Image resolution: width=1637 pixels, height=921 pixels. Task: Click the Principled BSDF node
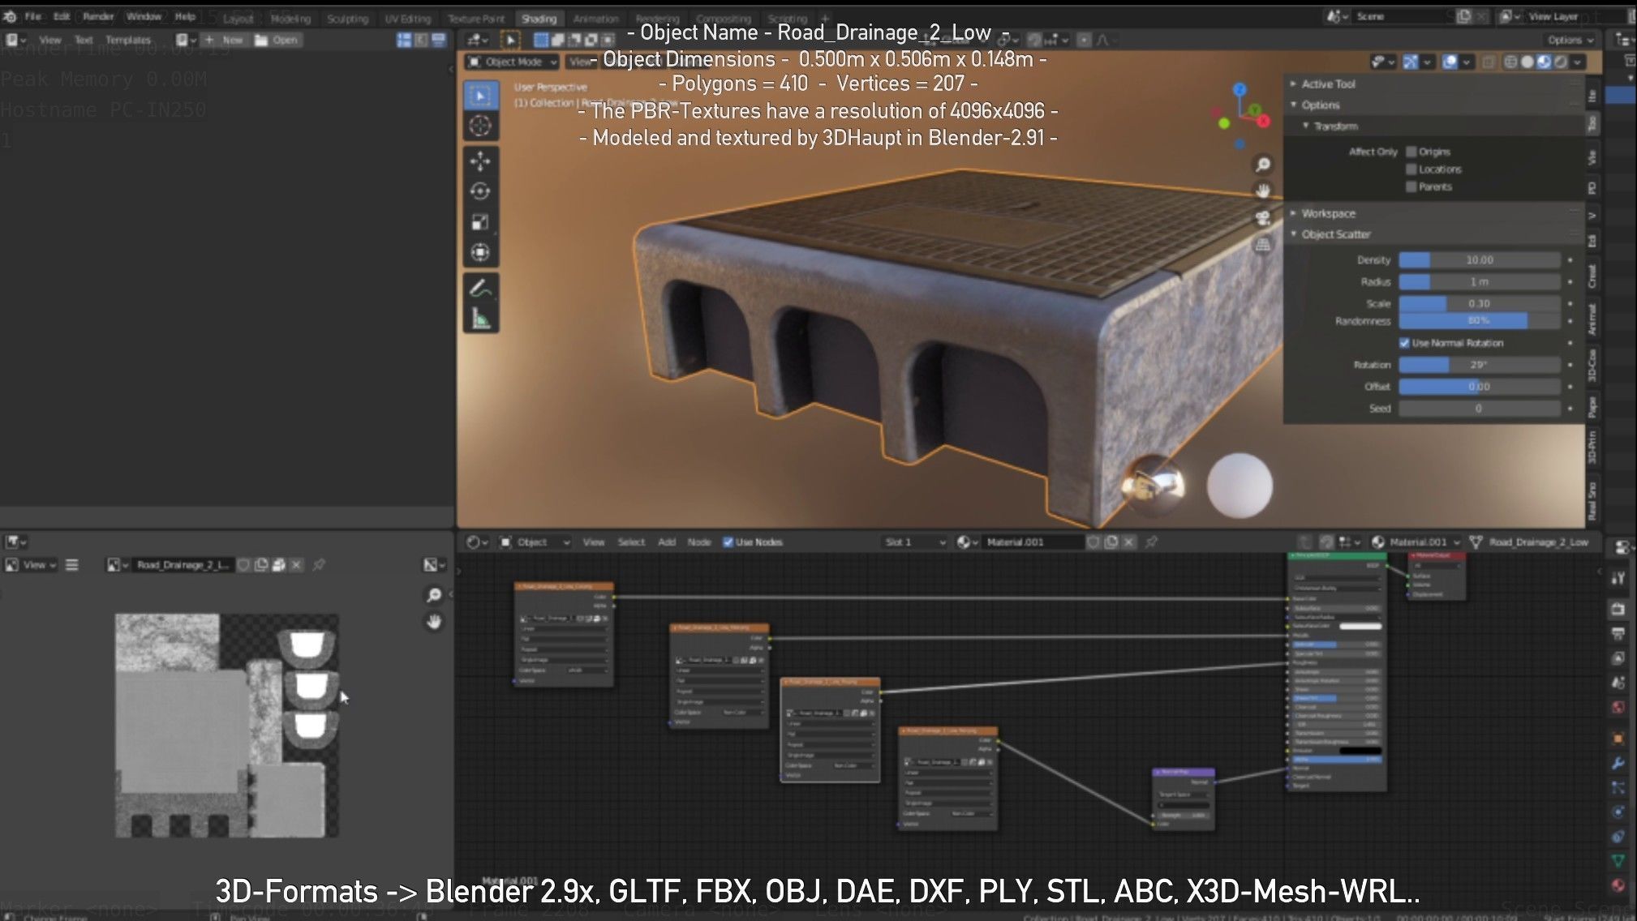(x=1336, y=671)
